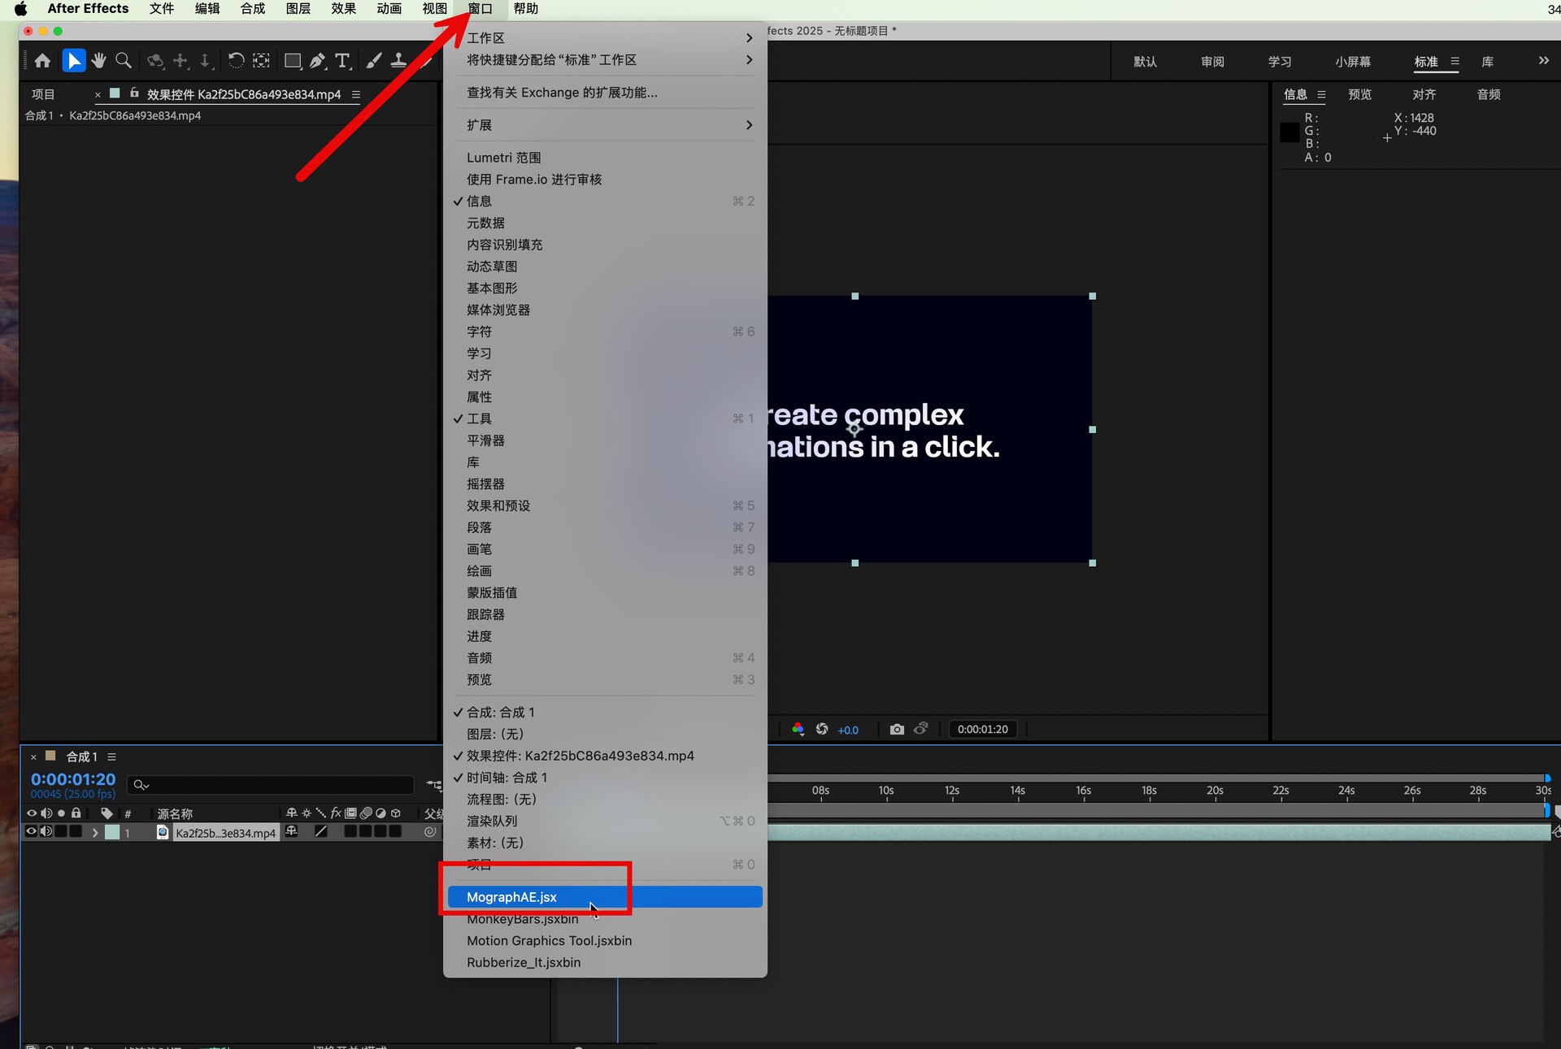Toggle lock switch on the Ka2f25b layer
Viewport: 1561px width, 1049px height.
[x=76, y=832]
